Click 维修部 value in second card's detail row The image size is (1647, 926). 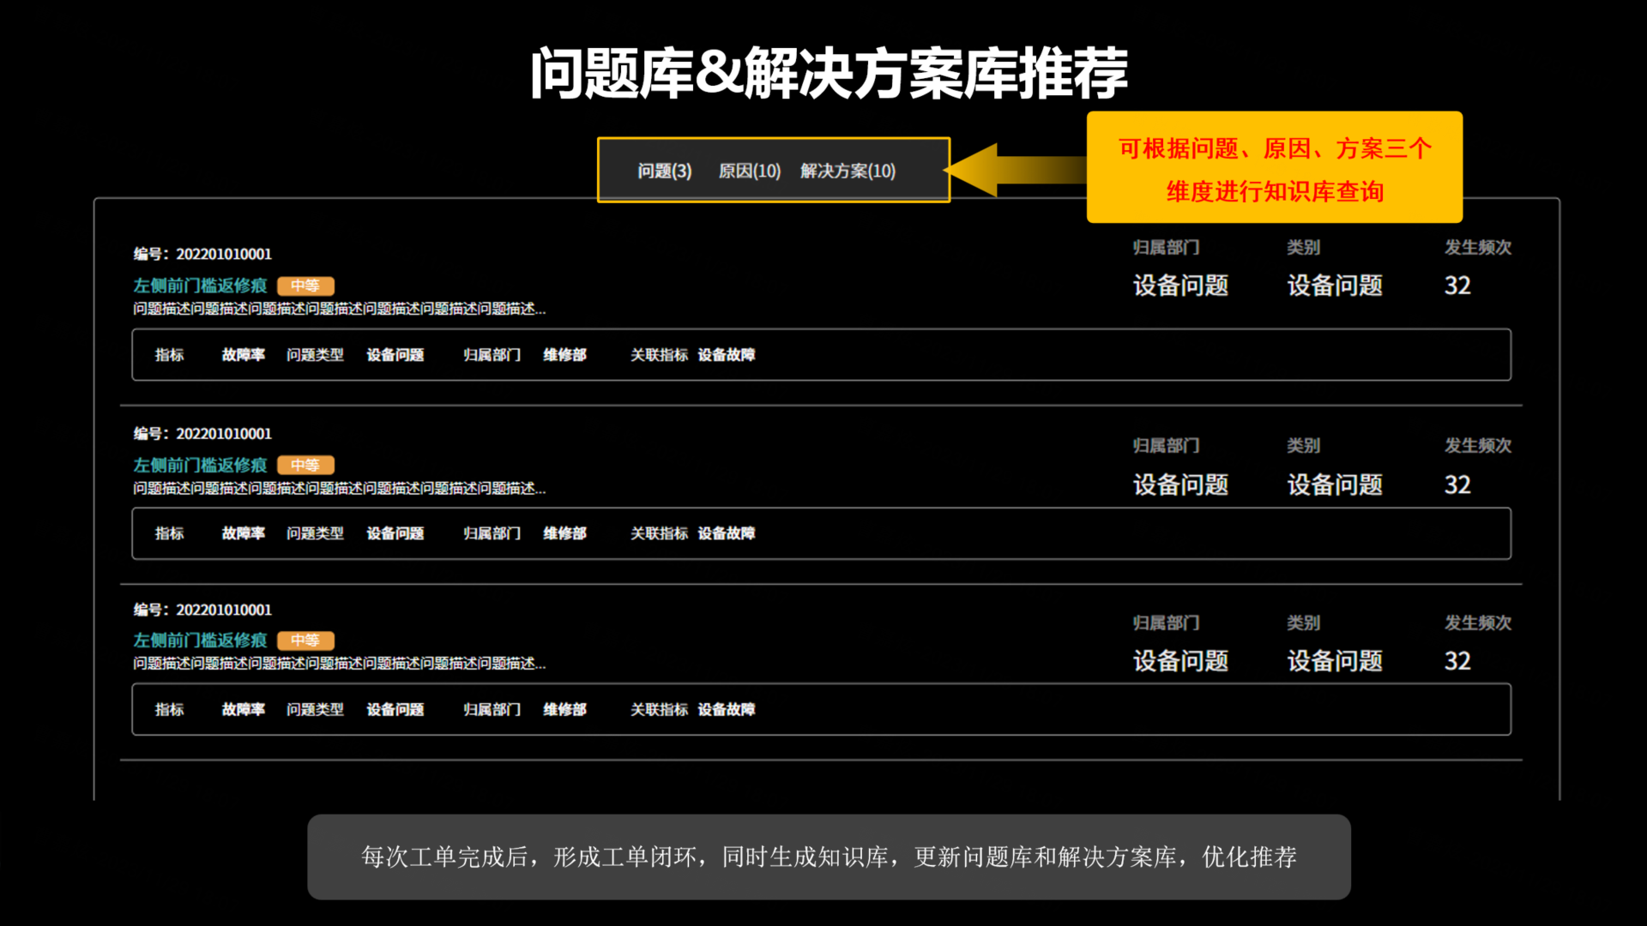564,533
